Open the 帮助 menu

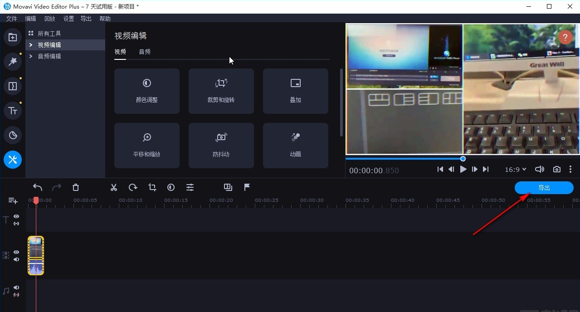105,19
